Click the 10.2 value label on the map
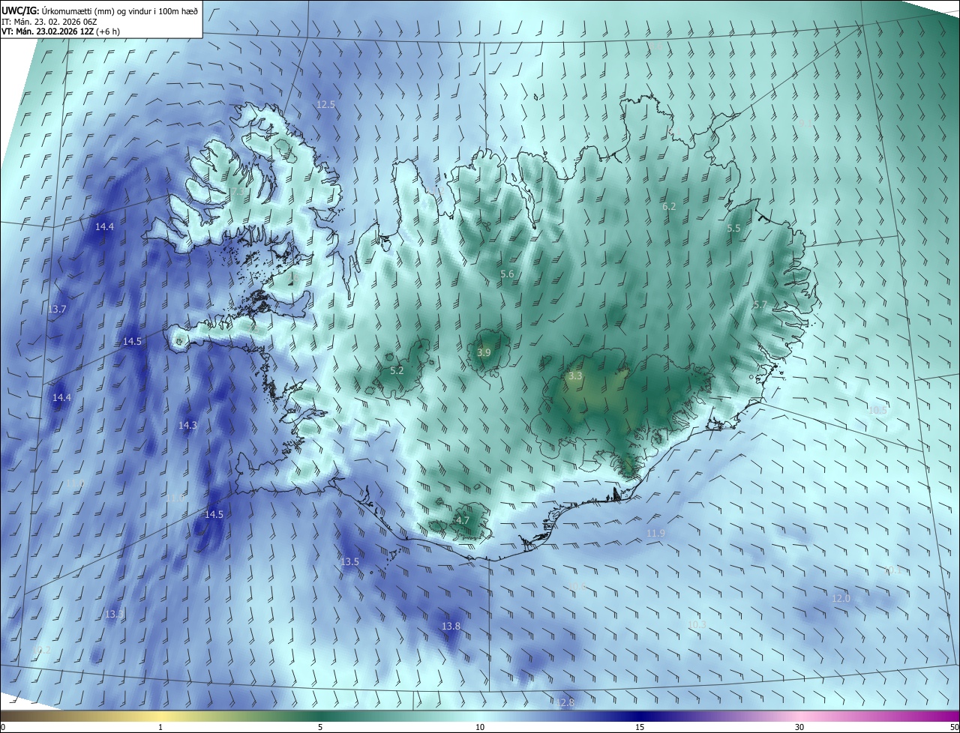This screenshot has width=960, height=733. (41, 650)
